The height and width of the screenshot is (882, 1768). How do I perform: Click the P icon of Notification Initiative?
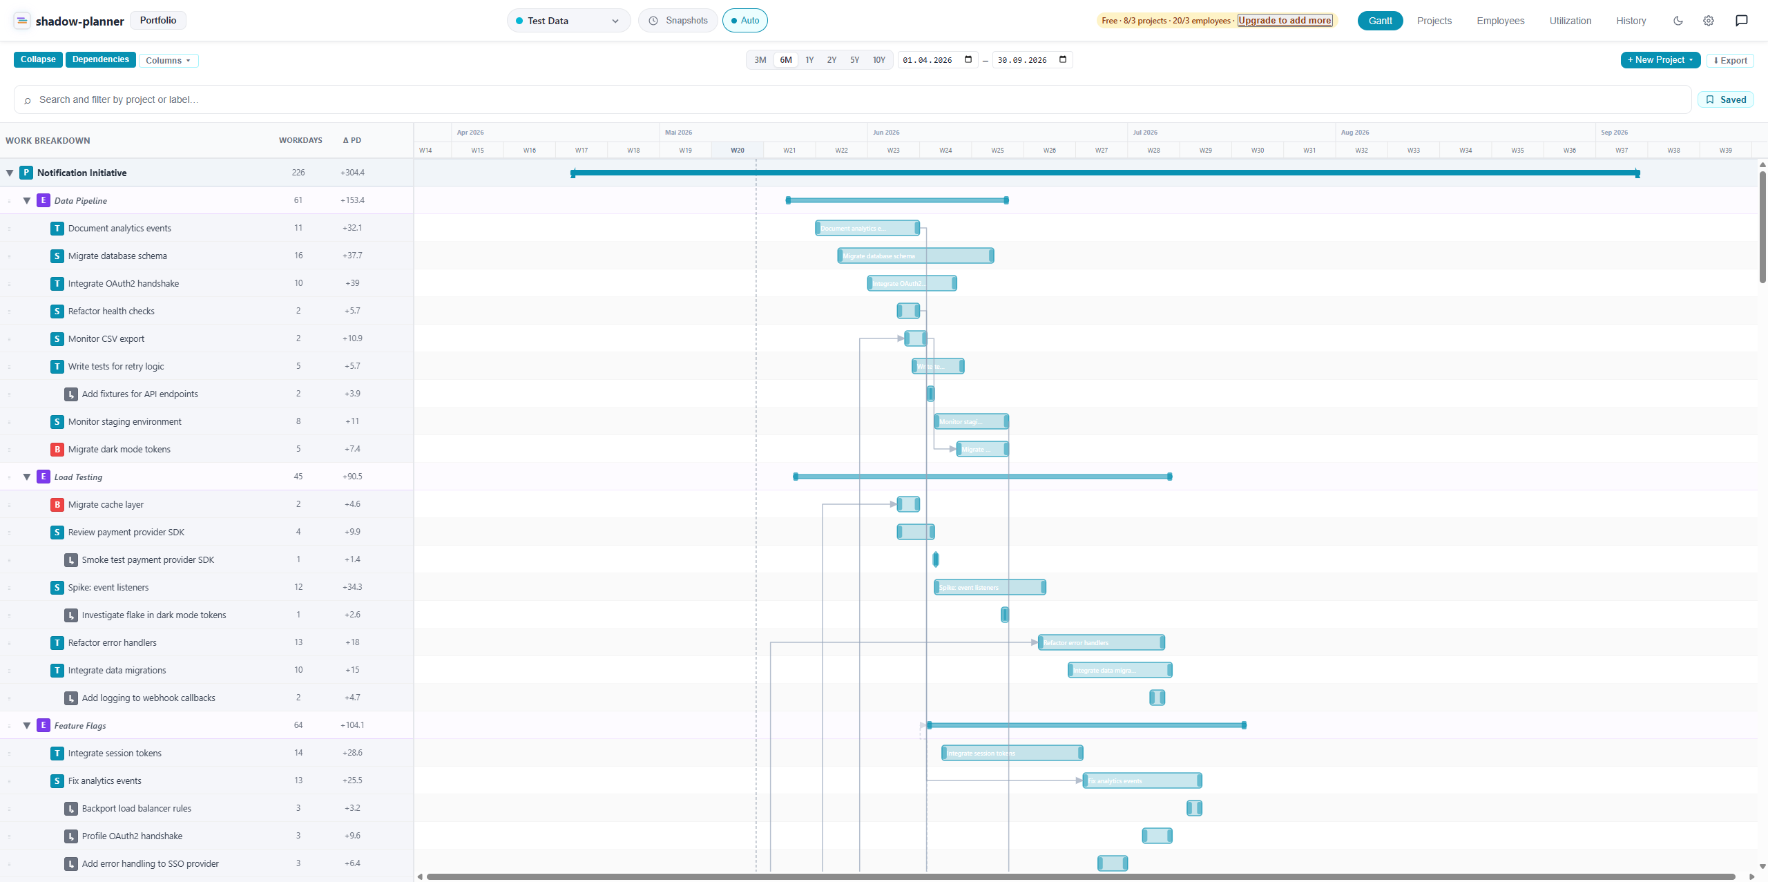coord(26,173)
